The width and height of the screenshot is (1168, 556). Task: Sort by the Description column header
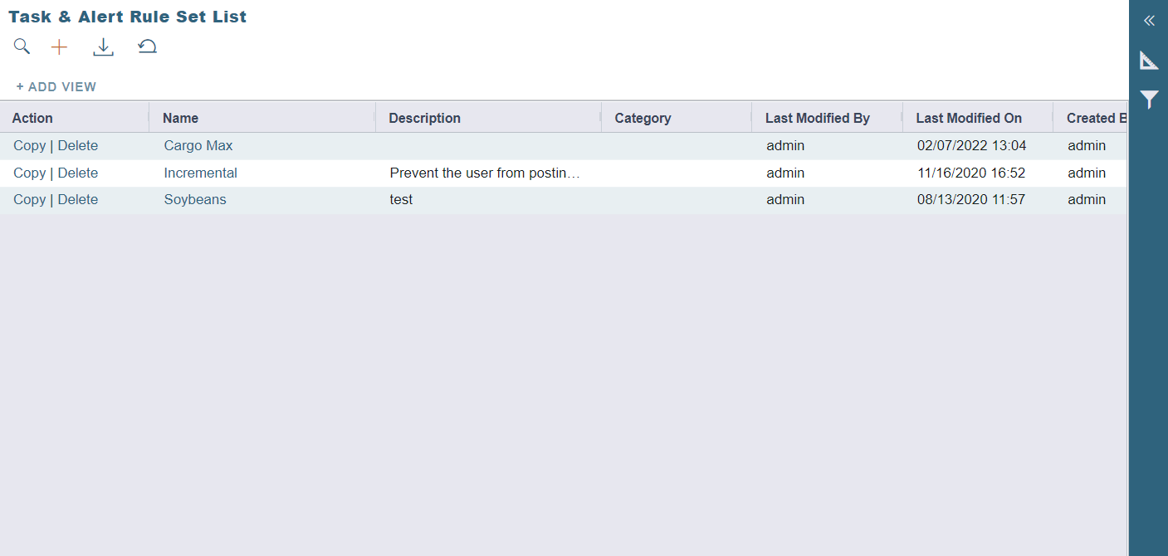[424, 118]
